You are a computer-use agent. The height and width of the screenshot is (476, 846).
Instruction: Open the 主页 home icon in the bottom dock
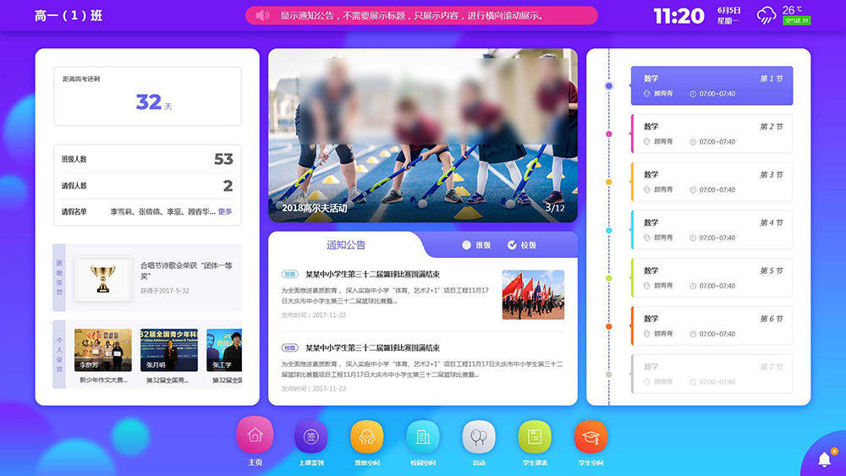point(255,435)
